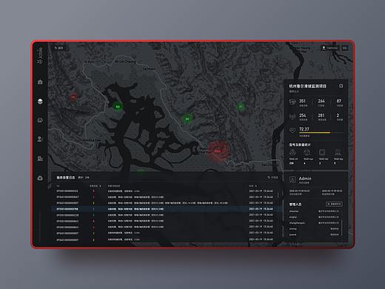Viewport: 385px width, 289px height.
Task: Click the back button above the map
Action: tap(59, 48)
